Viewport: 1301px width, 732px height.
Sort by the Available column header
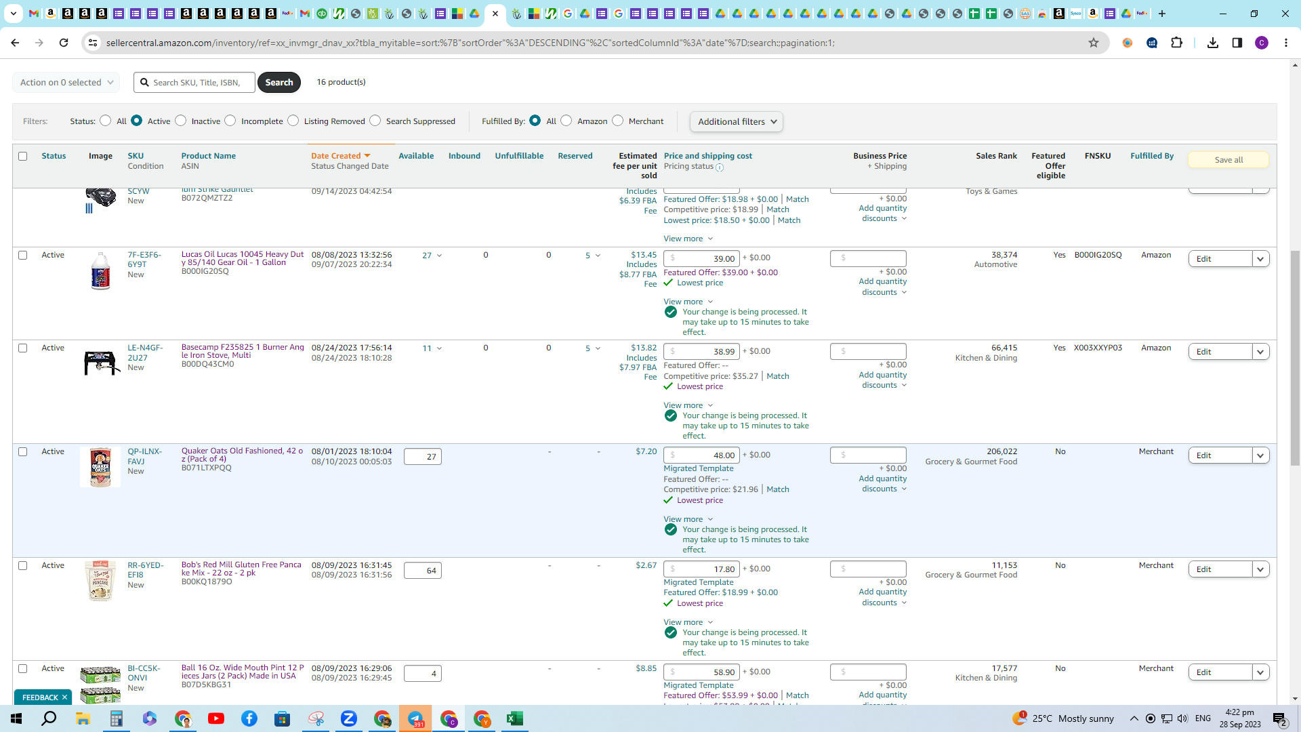tap(416, 156)
